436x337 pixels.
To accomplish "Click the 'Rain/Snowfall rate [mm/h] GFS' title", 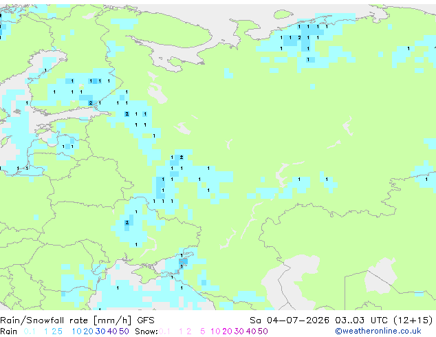I will tap(77, 320).
